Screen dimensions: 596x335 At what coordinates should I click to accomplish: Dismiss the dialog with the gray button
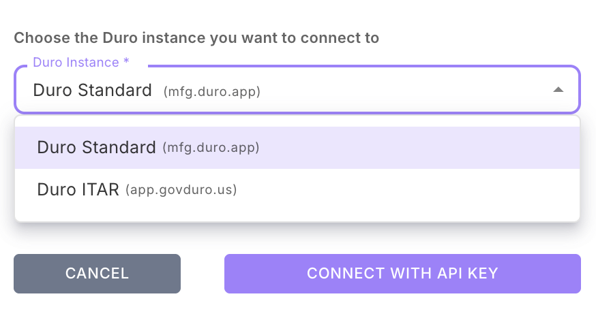97,274
